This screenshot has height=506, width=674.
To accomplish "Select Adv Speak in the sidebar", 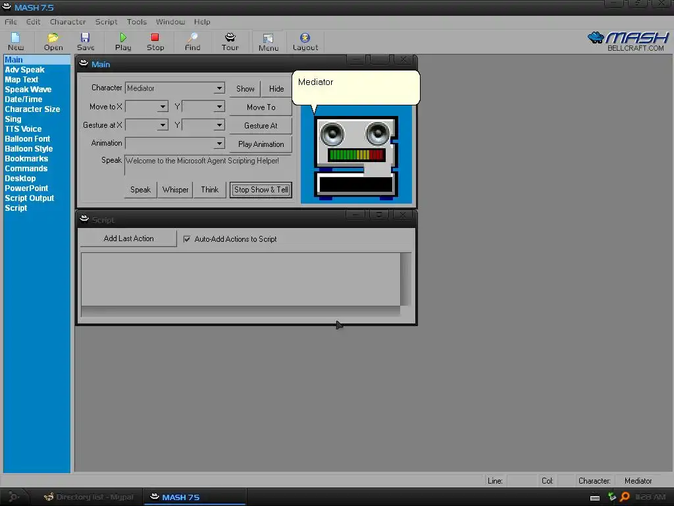I will [24, 70].
